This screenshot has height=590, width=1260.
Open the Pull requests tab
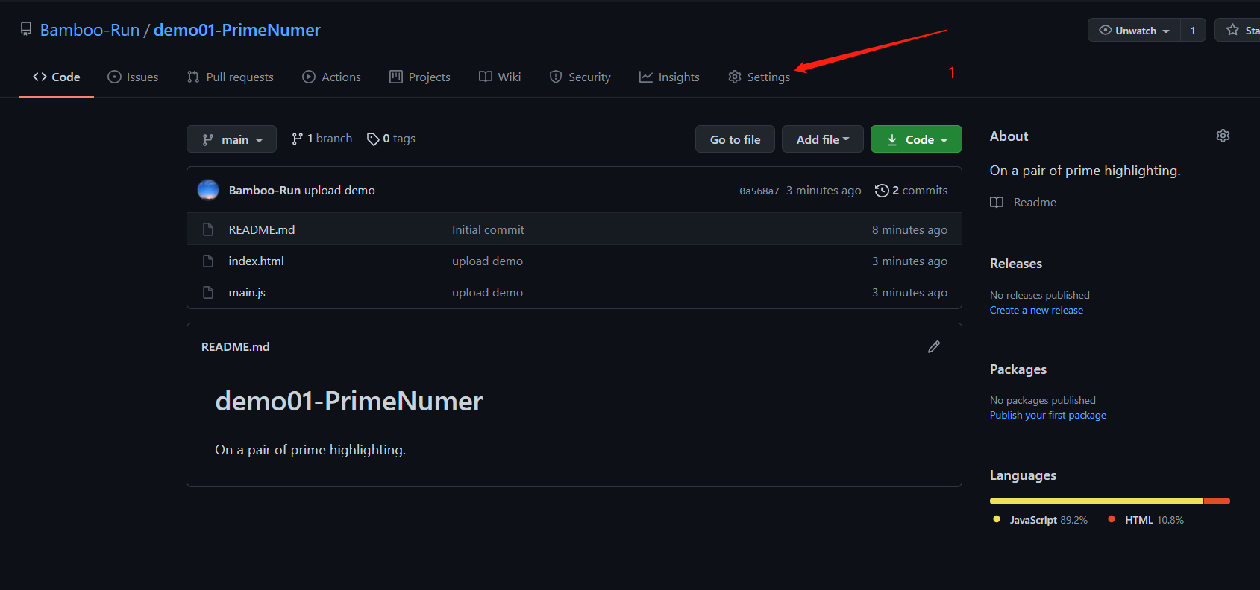[x=231, y=77]
